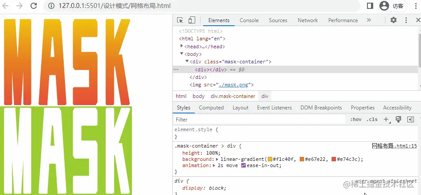Screen dimensions: 421x195
Task: Select body in the breadcrumb trail
Action: 198,96
